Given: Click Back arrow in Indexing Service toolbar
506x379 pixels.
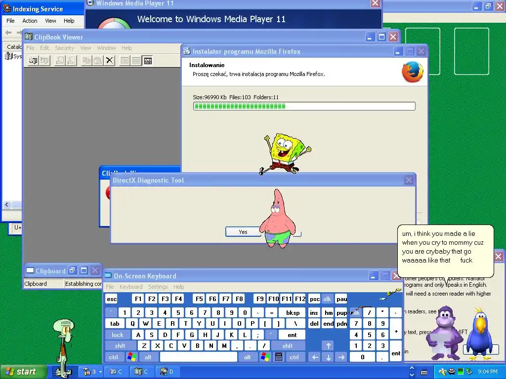Looking at the screenshot, I should coord(9,32).
